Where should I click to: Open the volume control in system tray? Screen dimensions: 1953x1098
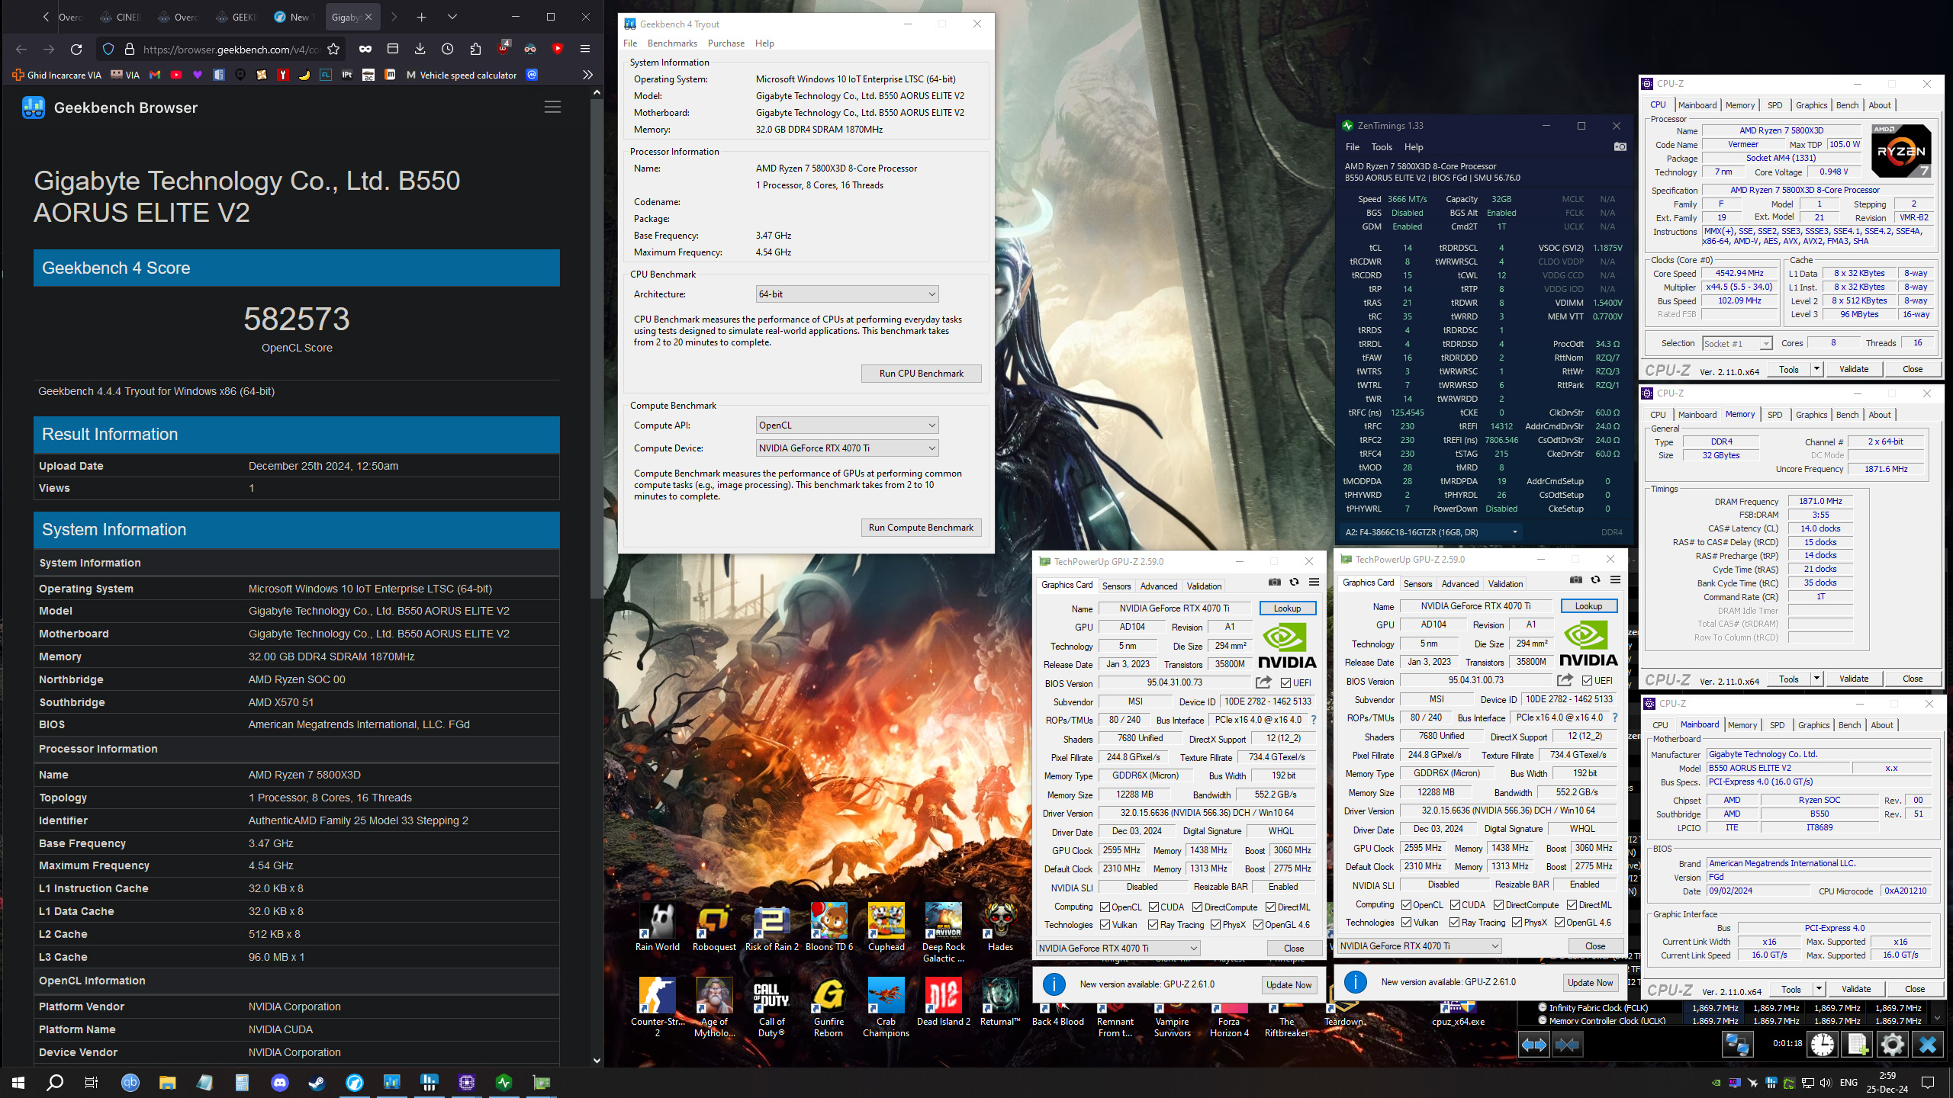[x=1826, y=1083]
